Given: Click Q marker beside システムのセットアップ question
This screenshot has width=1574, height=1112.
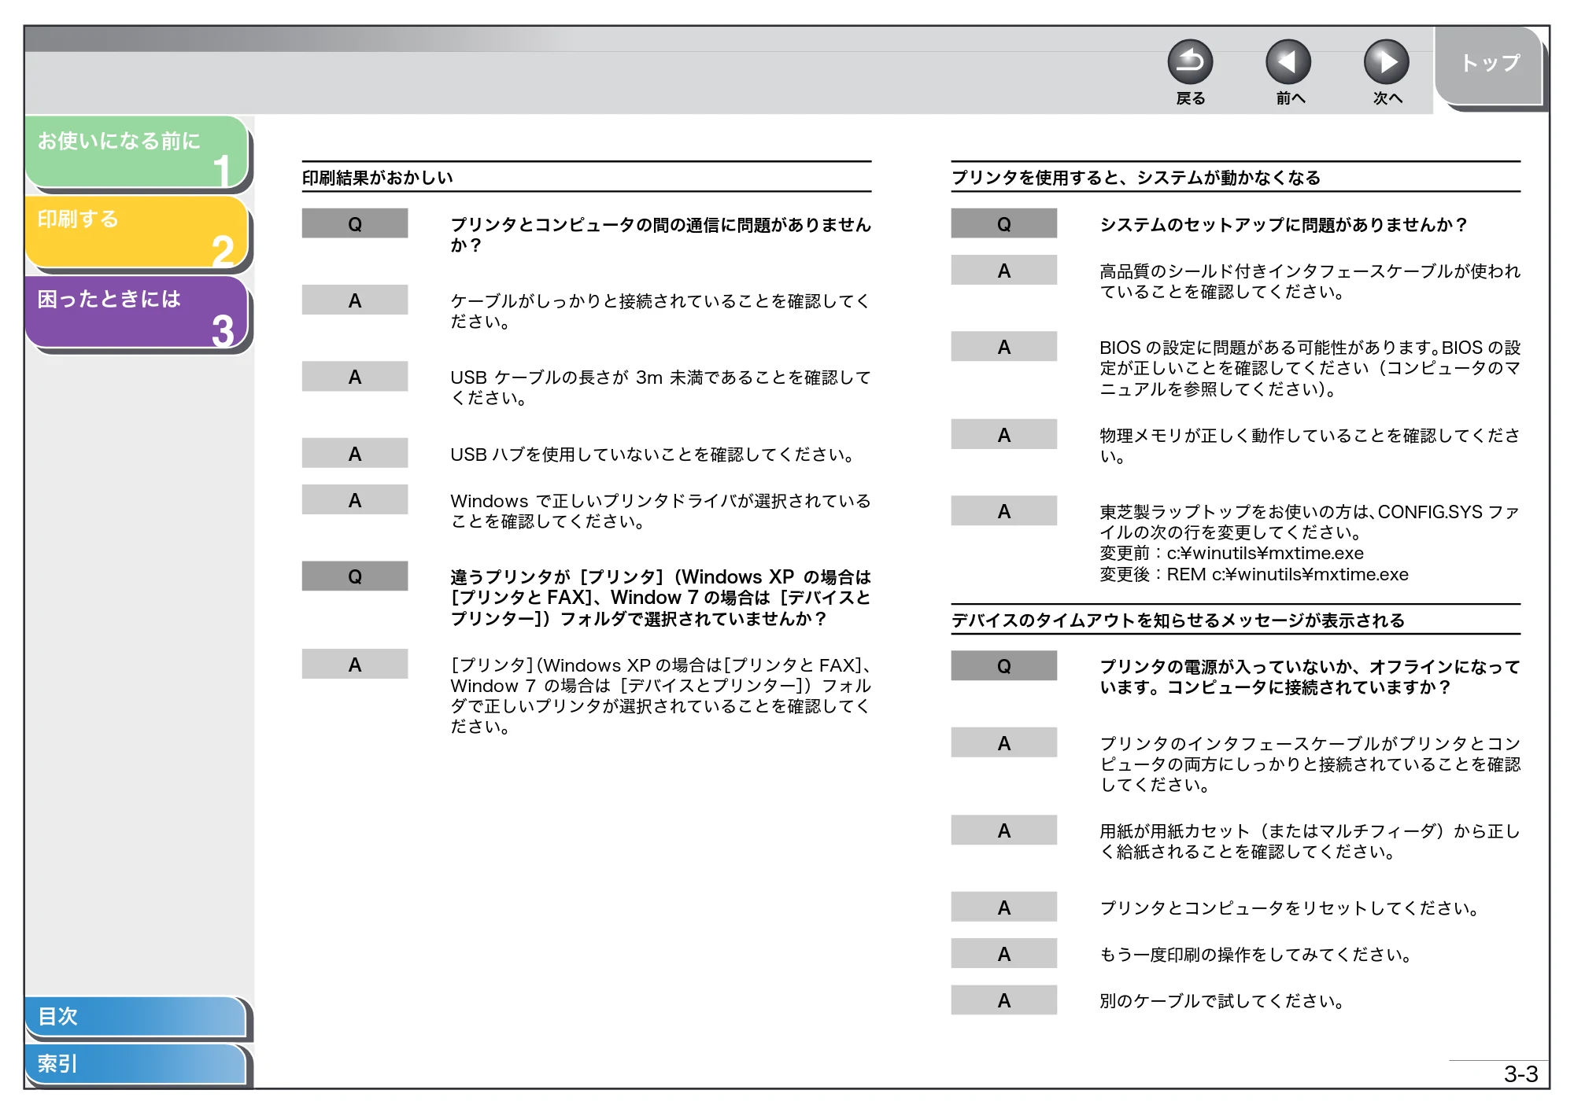Looking at the screenshot, I should point(1003,223).
